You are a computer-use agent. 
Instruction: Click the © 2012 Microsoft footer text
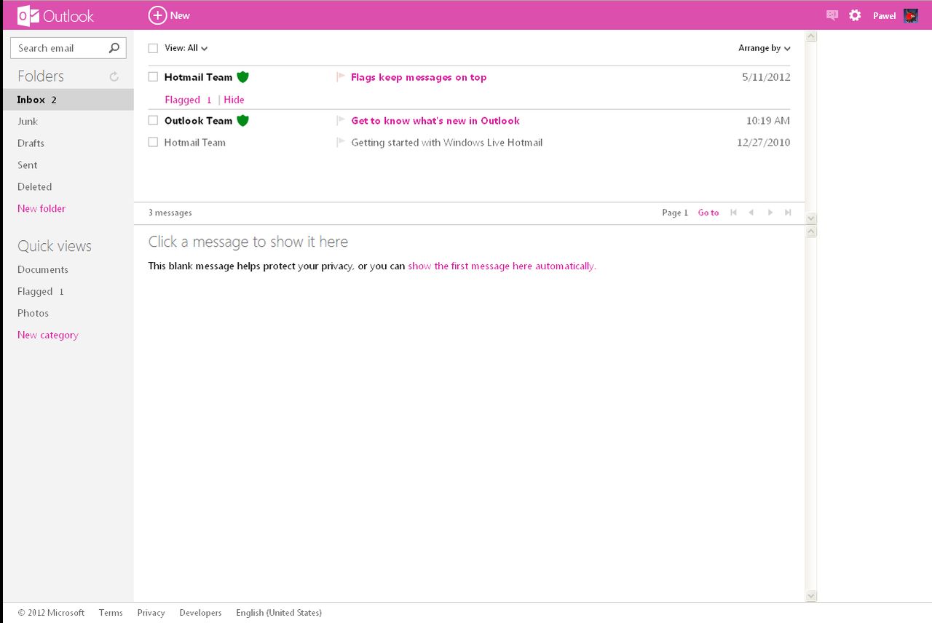[x=51, y=613]
